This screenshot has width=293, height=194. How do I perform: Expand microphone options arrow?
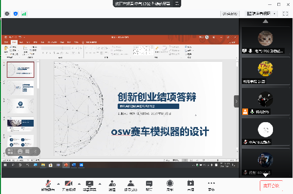[x=58, y=184]
